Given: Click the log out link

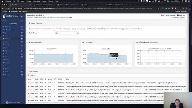Looking at the screenshot, I should coord(182,17).
